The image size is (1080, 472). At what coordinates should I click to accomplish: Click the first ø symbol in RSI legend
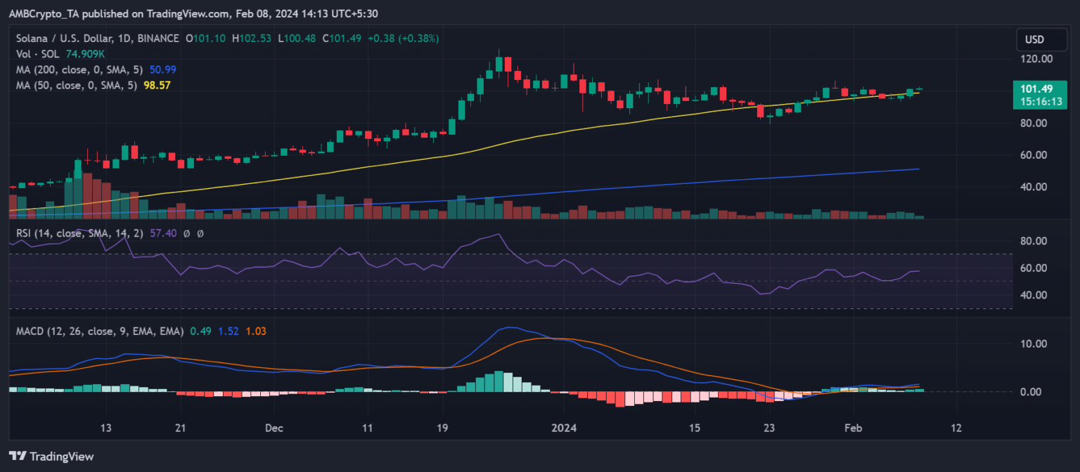coord(186,232)
